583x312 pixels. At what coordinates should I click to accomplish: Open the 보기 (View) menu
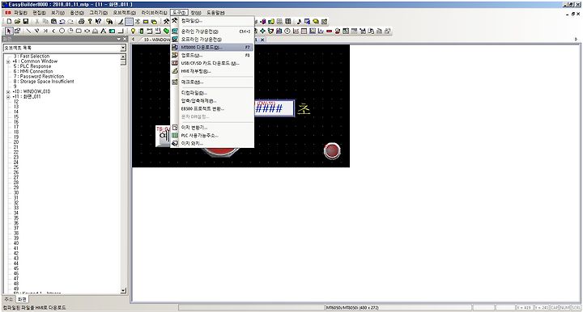coord(57,13)
